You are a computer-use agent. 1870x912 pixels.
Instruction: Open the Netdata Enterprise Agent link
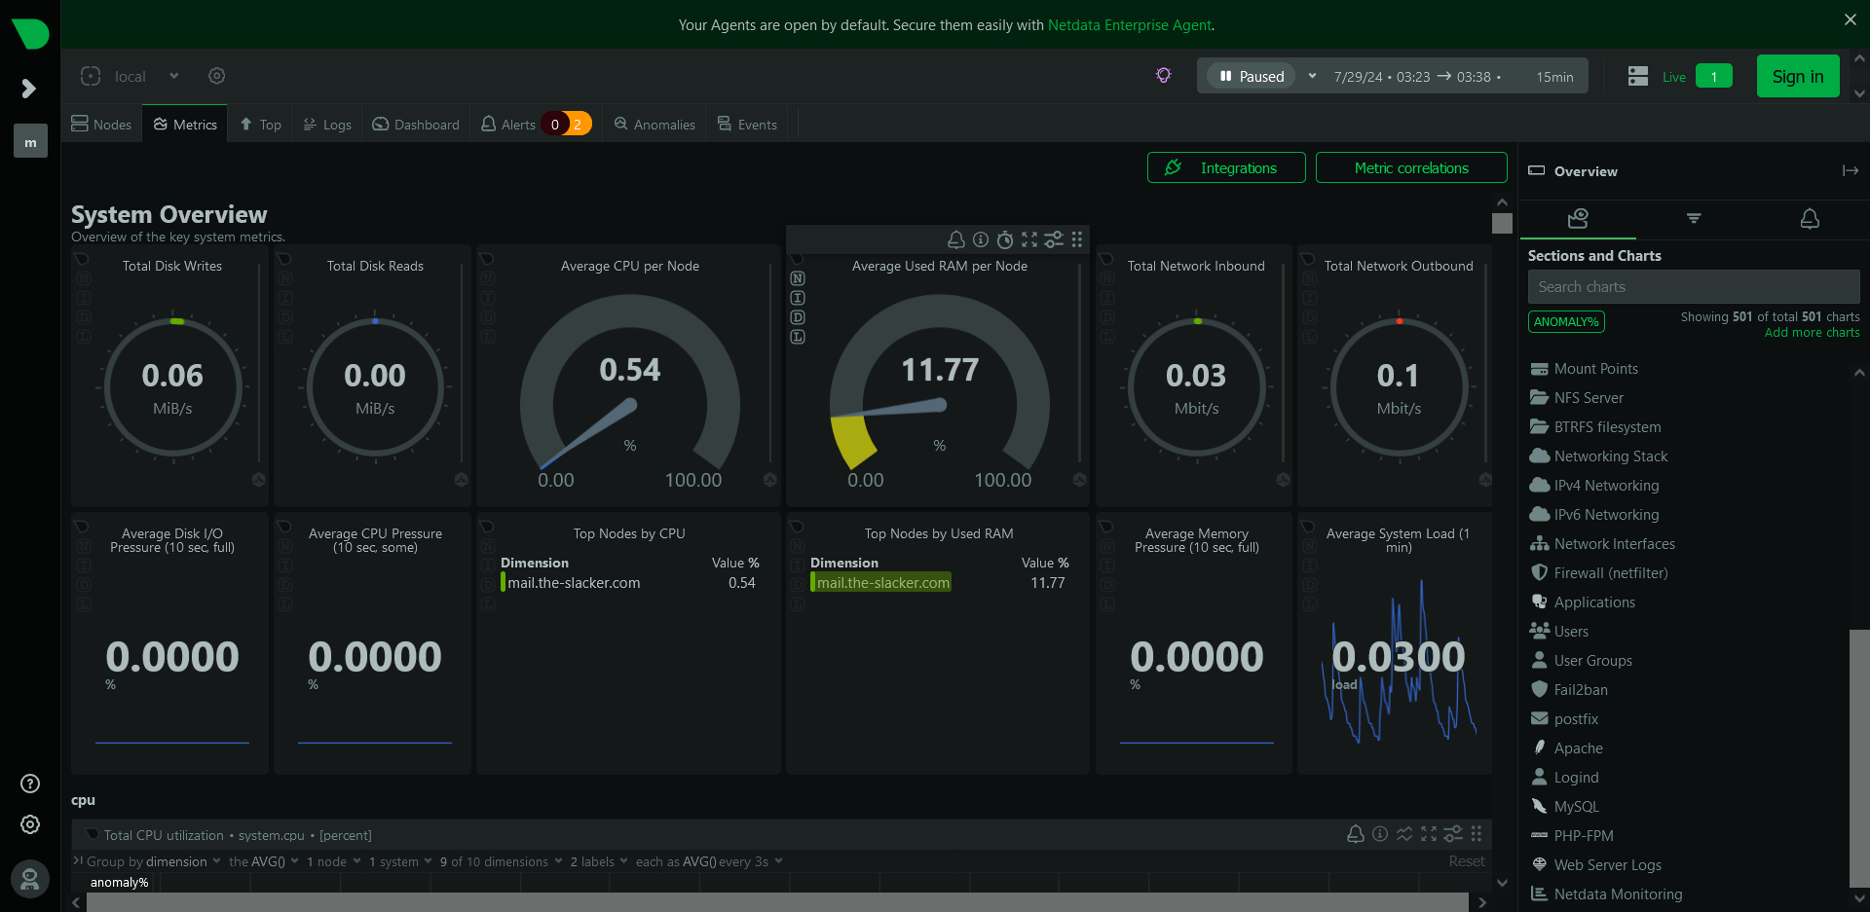pos(1130,25)
